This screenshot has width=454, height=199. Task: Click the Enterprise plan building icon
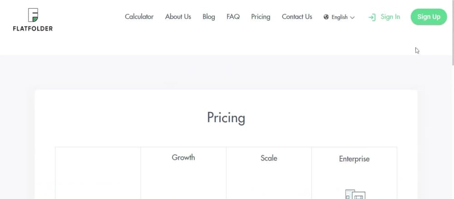355,194
